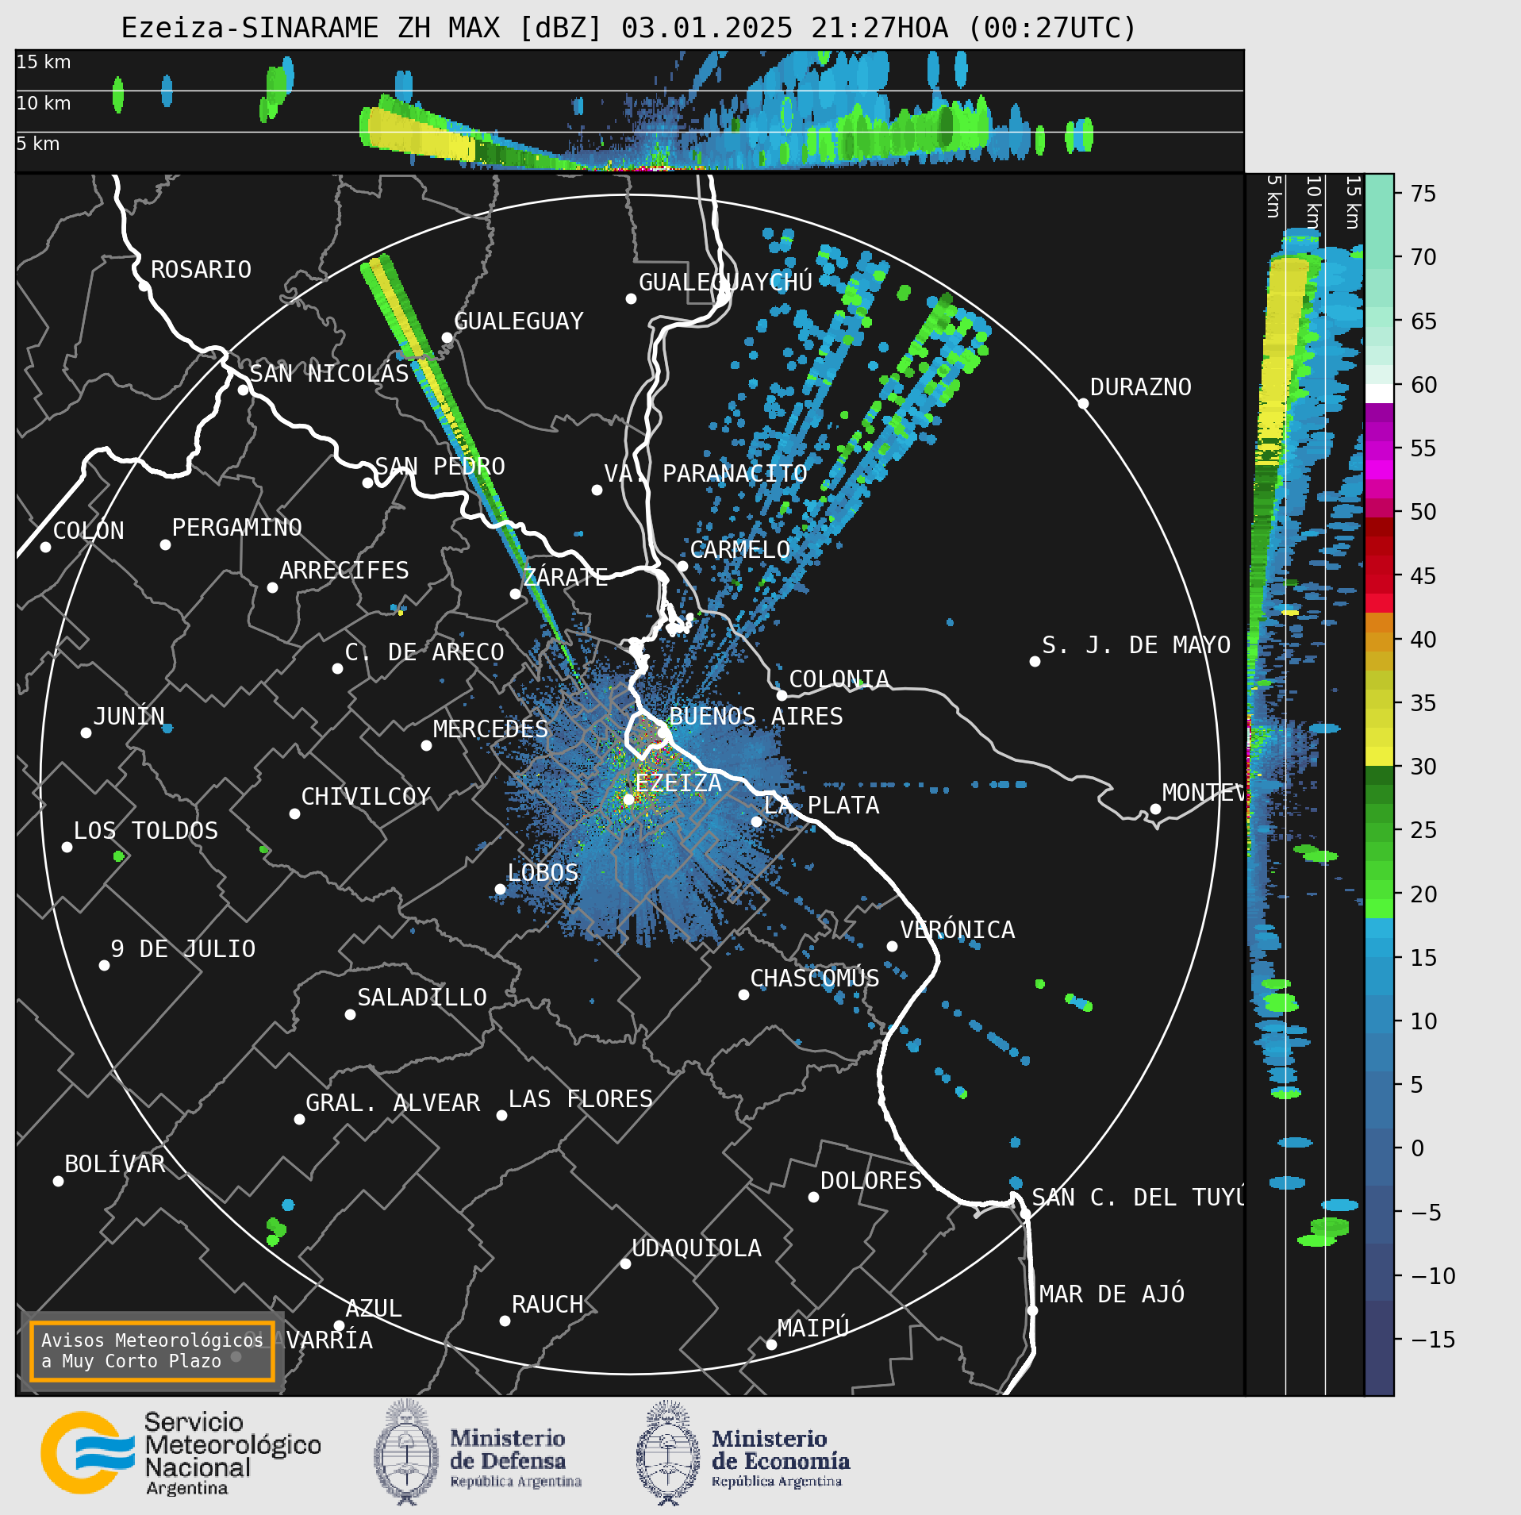1521x1515 pixels.
Task: Click the white dot marking Ezeiza radar
Action: (x=628, y=799)
